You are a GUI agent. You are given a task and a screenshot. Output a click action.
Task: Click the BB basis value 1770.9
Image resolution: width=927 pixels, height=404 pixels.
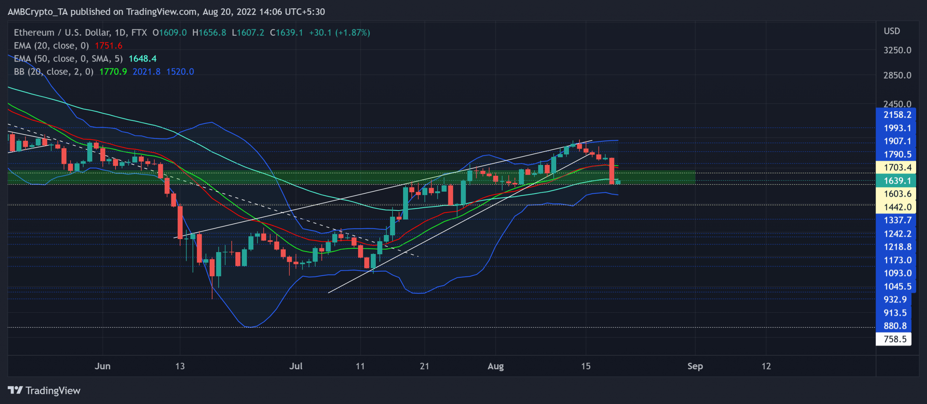point(113,72)
